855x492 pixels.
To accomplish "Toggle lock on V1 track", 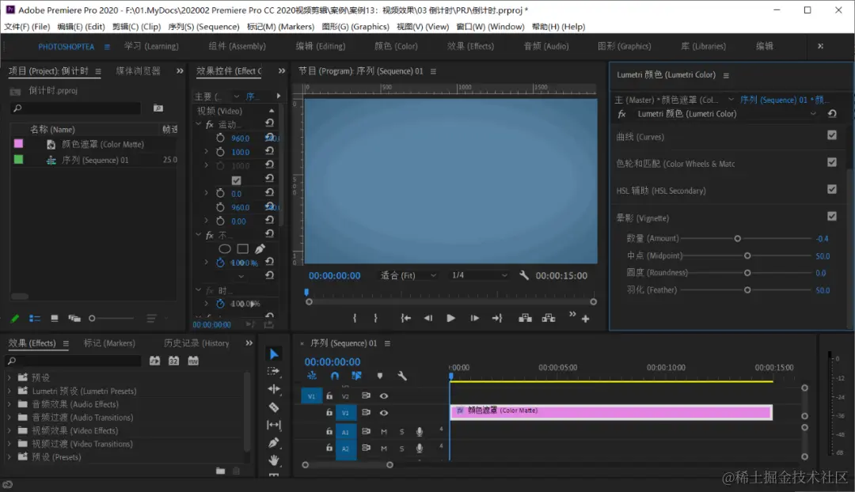I will [329, 413].
